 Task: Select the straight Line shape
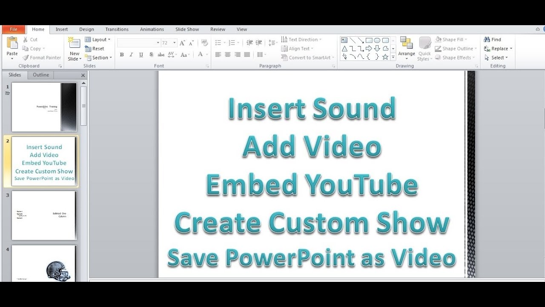(353, 41)
